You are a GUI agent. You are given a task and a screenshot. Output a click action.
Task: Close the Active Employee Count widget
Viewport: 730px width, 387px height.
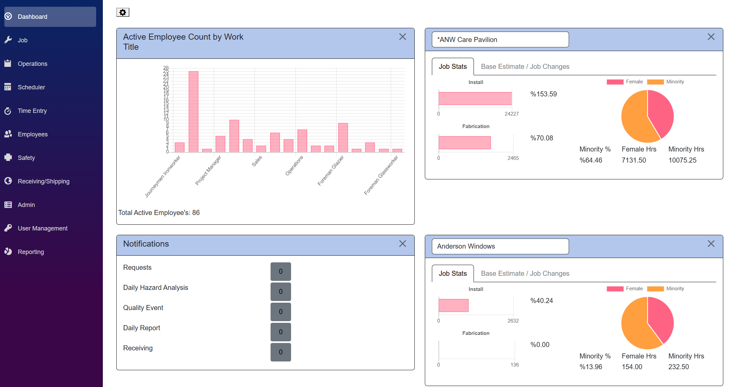coord(403,37)
